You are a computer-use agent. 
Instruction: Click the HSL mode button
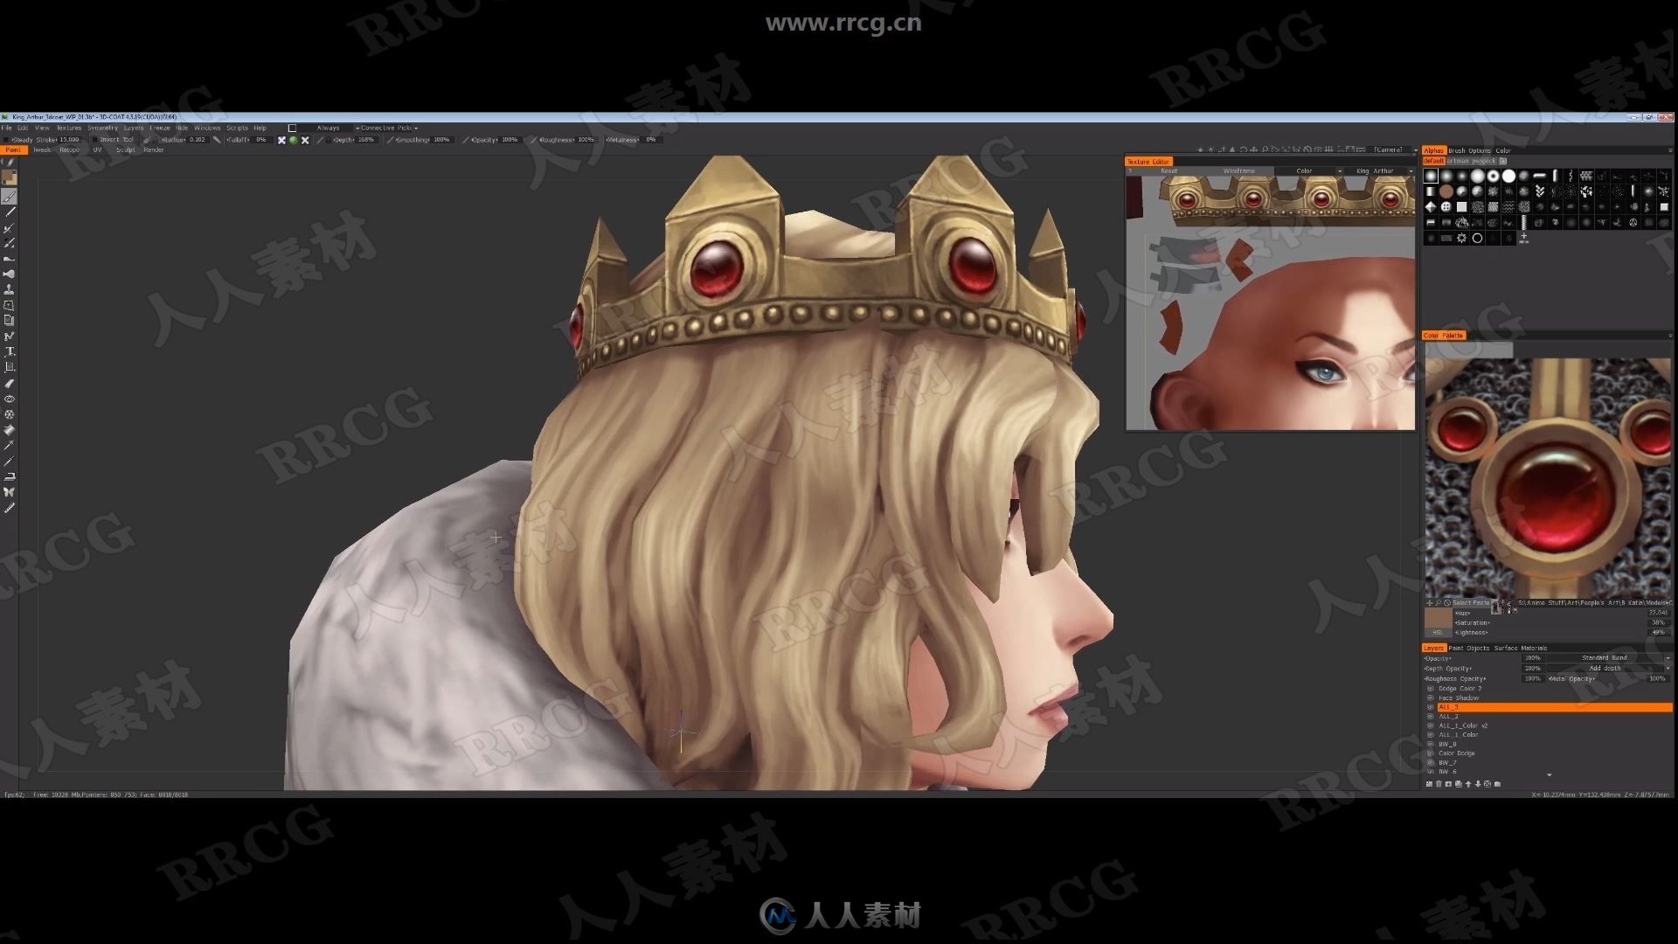1438,633
